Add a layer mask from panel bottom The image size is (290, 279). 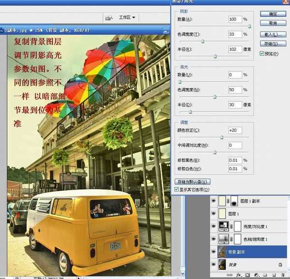pos(246,276)
